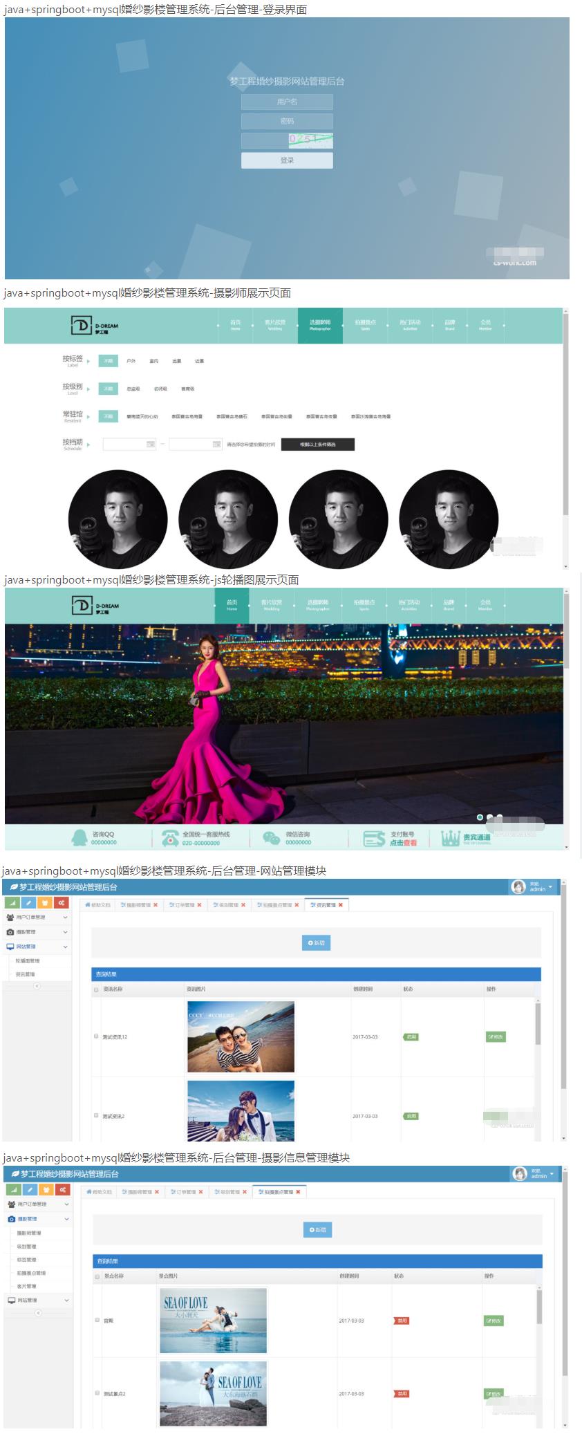582x1434 pixels.
Task: Click the 支付账号 payment icon
Action: 375,838
